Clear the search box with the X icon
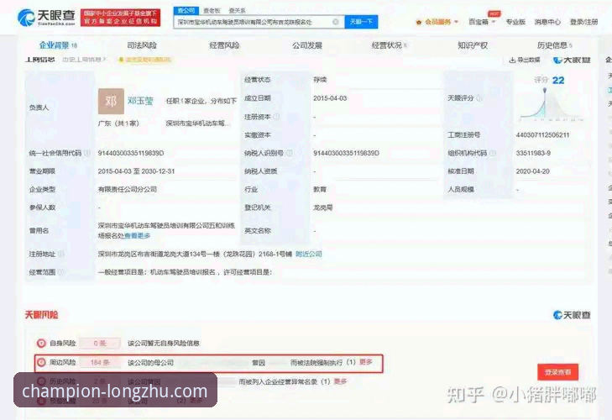Viewport: 612px width, 420px height. [336, 22]
